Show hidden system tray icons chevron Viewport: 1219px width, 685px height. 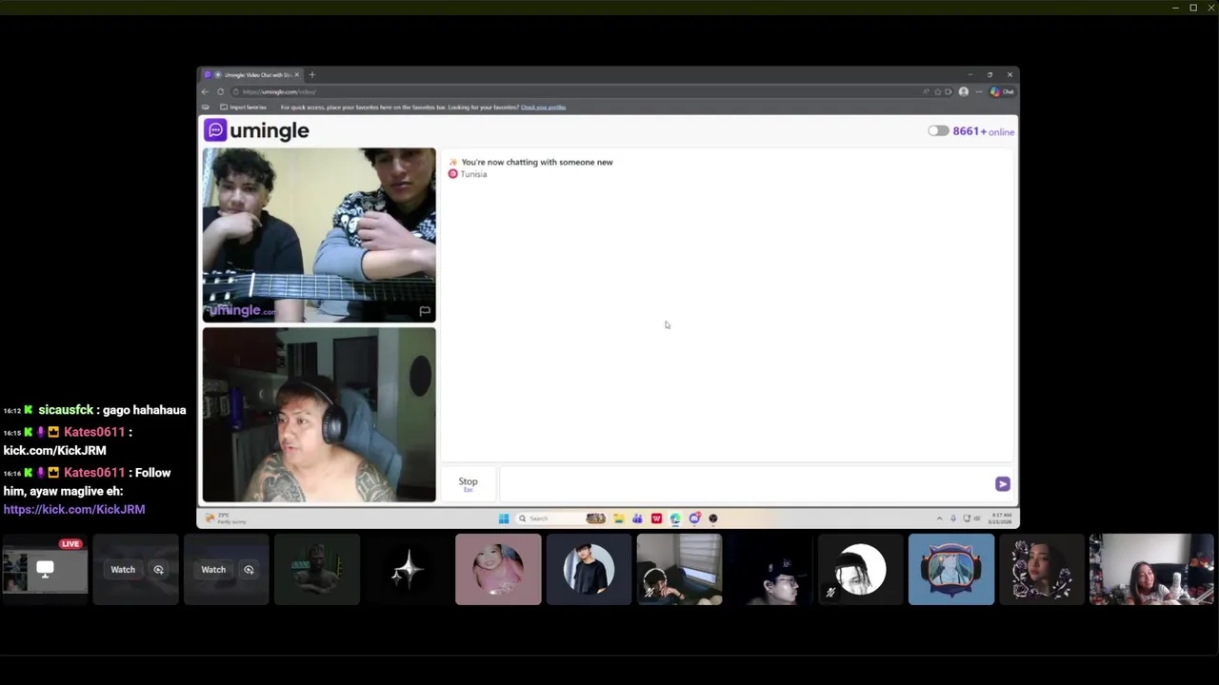[939, 519]
